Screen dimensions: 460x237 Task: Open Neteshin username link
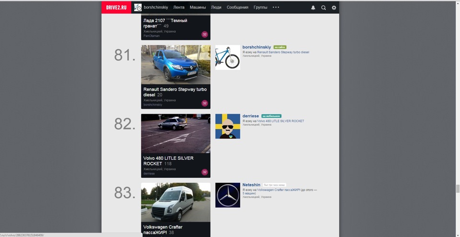pyautogui.click(x=251, y=185)
